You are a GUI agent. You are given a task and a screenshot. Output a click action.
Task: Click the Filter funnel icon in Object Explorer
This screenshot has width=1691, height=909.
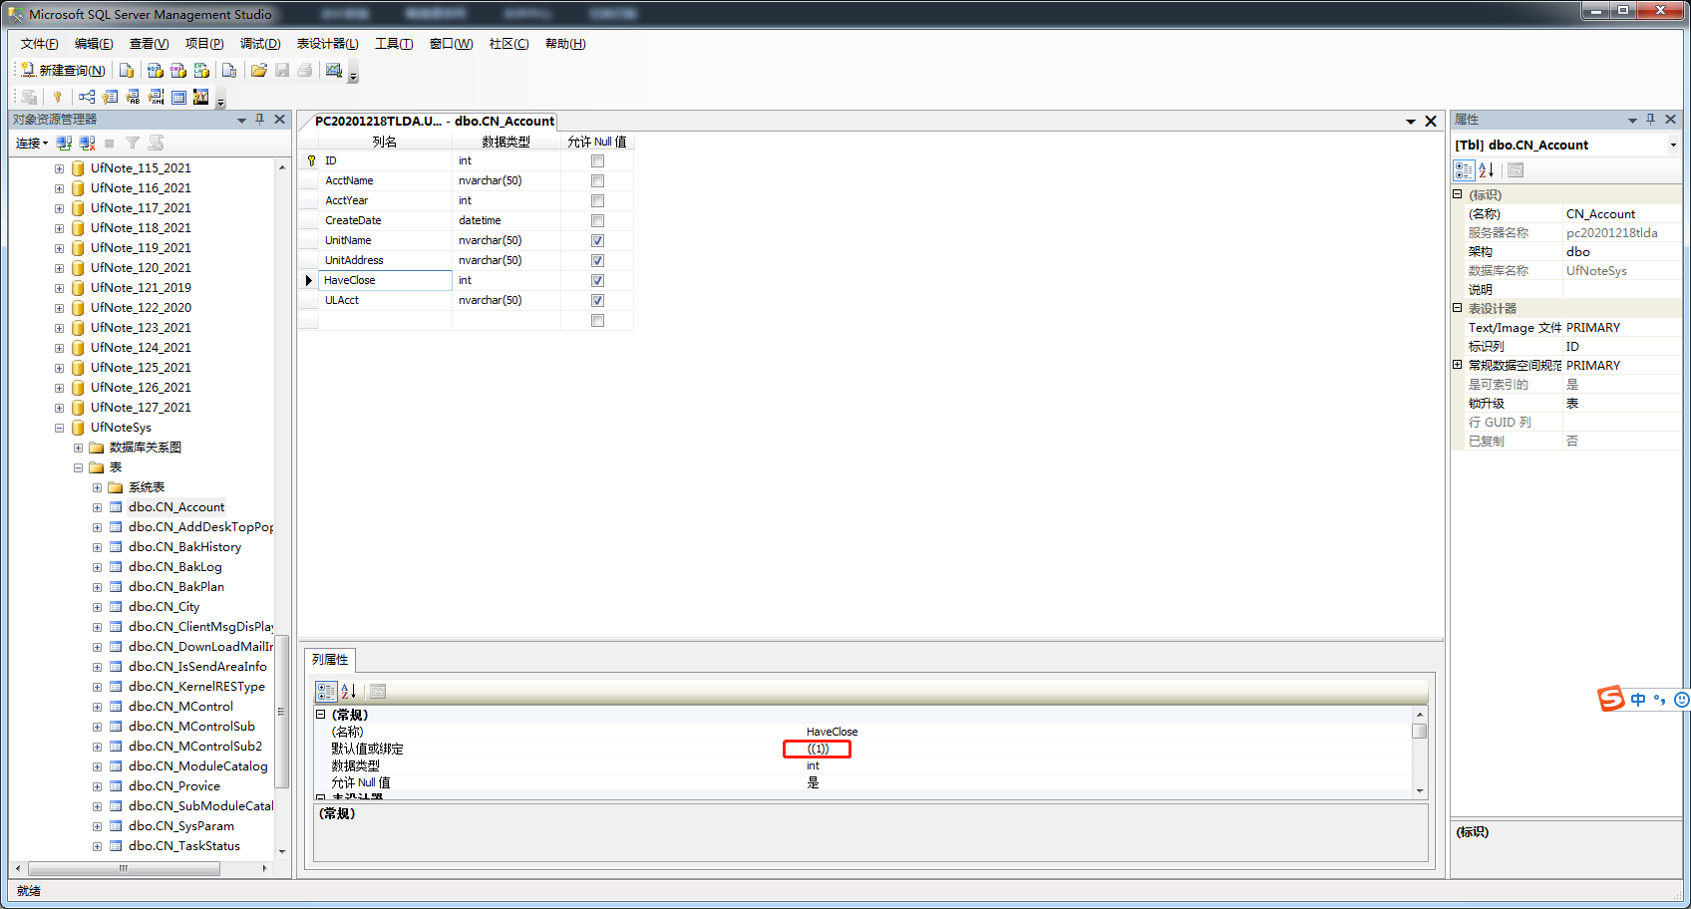[133, 143]
